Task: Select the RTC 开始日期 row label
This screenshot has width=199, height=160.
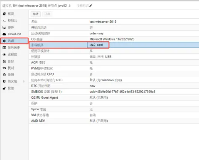Action: pyautogui.click(x=41, y=86)
